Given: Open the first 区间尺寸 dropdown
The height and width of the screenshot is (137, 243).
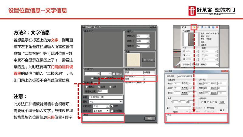Looking at the screenshot, I should coord(98,74).
